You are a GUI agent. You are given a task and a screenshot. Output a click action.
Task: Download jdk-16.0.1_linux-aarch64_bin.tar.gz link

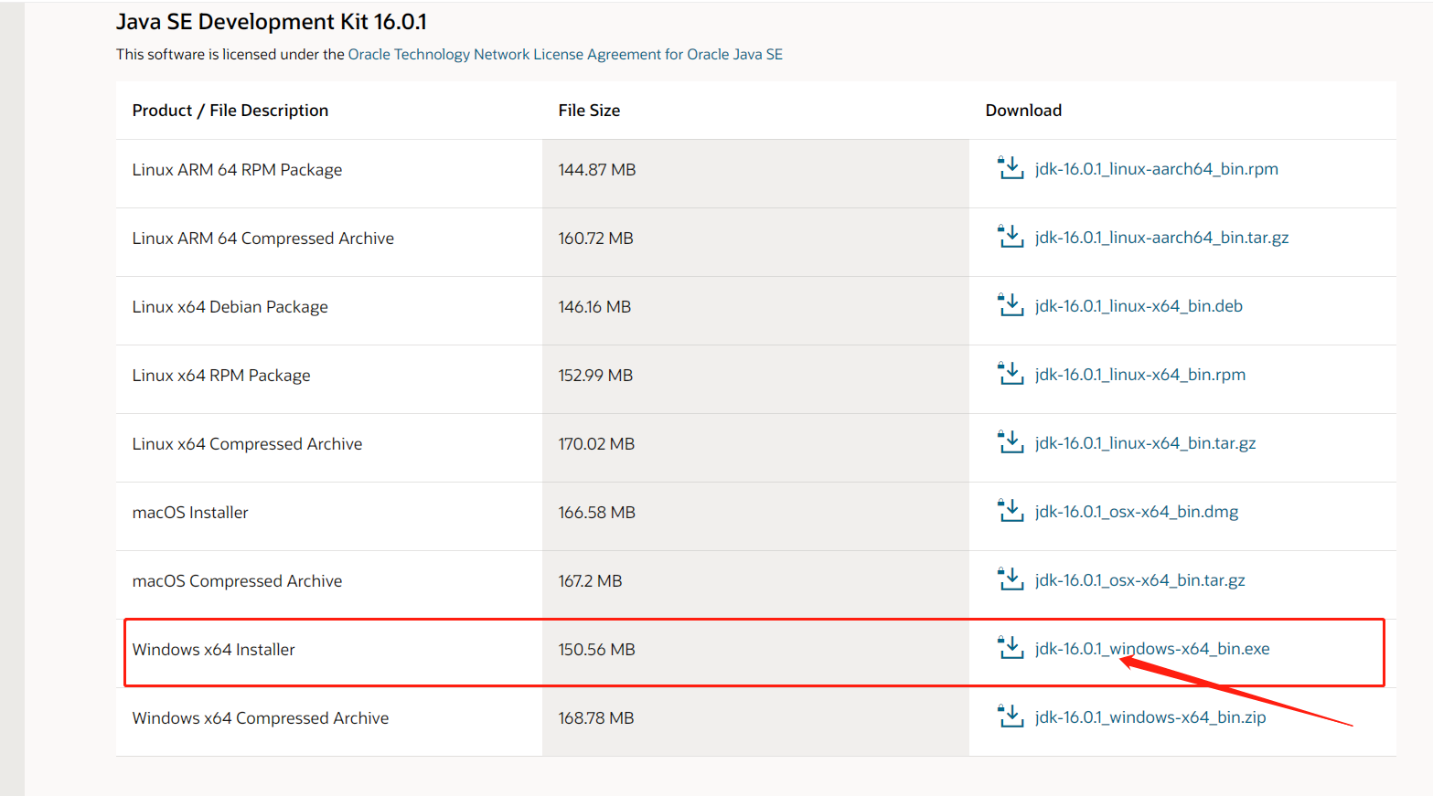pyautogui.click(x=1162, y=238)
